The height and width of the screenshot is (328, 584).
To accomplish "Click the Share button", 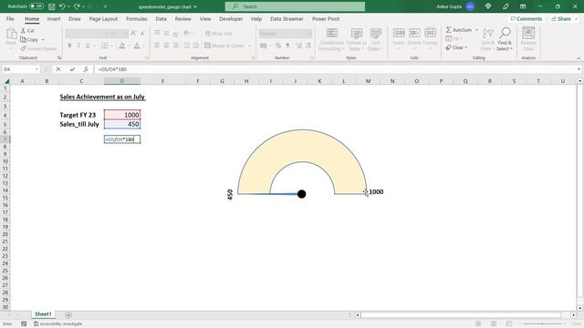I will point(561,18).
